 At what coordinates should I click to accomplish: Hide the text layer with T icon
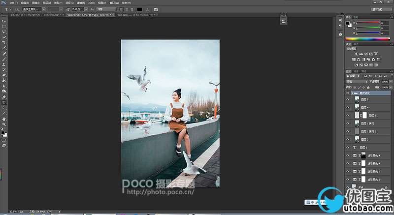click(348, 148)
